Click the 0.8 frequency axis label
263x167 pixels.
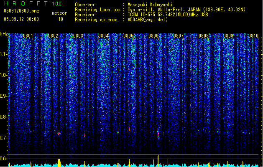[4, 117]
